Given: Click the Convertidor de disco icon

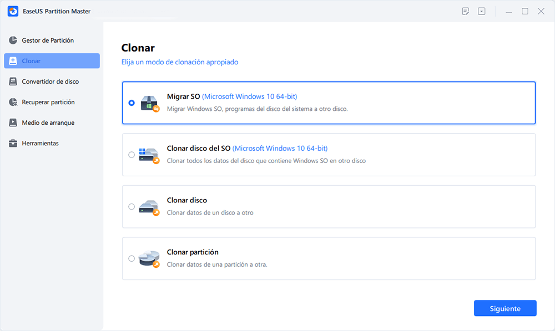Looking at the screenshot, I should click(13, 82).
